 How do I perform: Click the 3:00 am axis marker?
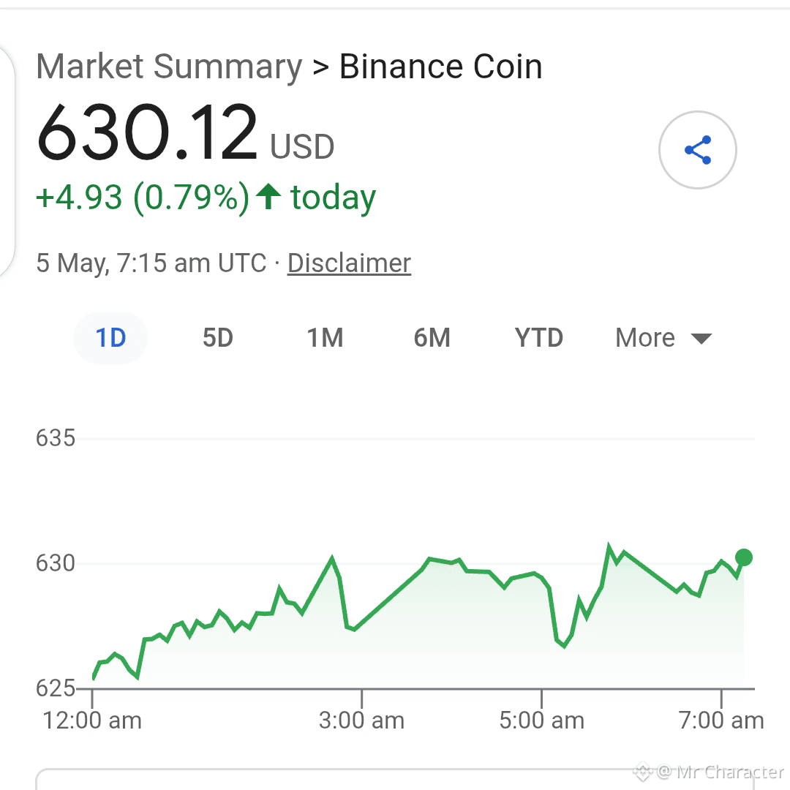[361, 720]
